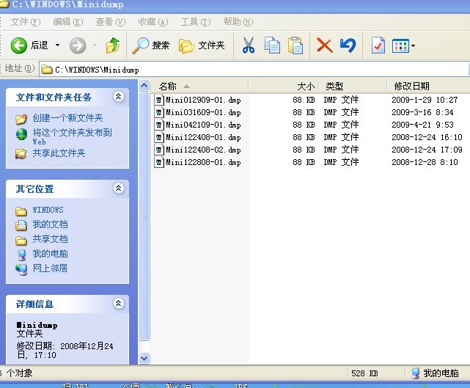Select file Mini122808-01.dmp
Screen dimensions: 470x388
click(203, 162)
